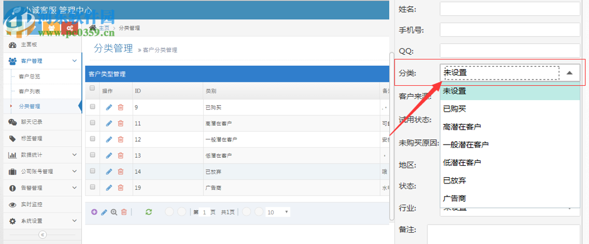
Task: Choose 未设置 from the 分类 dropdown list
Action: (510, 91)
